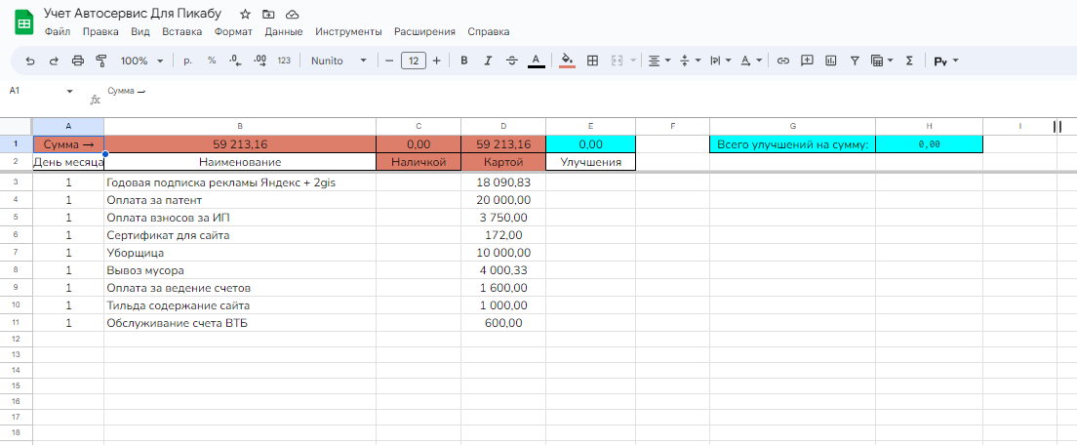Select cell with Годовая подписка рекламы Яндекс
The width and height of the screenshot is (1077, 445).
(239, 182)
